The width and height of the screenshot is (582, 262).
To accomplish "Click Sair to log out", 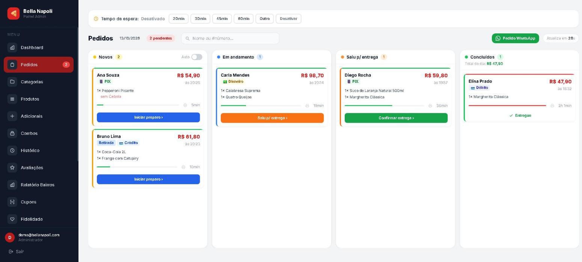I will pyautogui.click(x=16, y=251).
